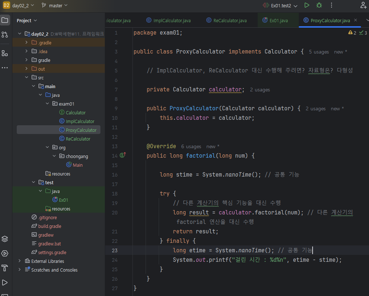369x296 pixels.
Task: Click the '5 usages' hint on class line
Action: (x=319, y=52)
